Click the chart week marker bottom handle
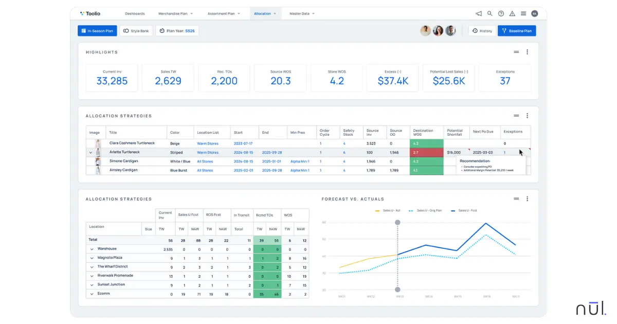 point(397,290)
